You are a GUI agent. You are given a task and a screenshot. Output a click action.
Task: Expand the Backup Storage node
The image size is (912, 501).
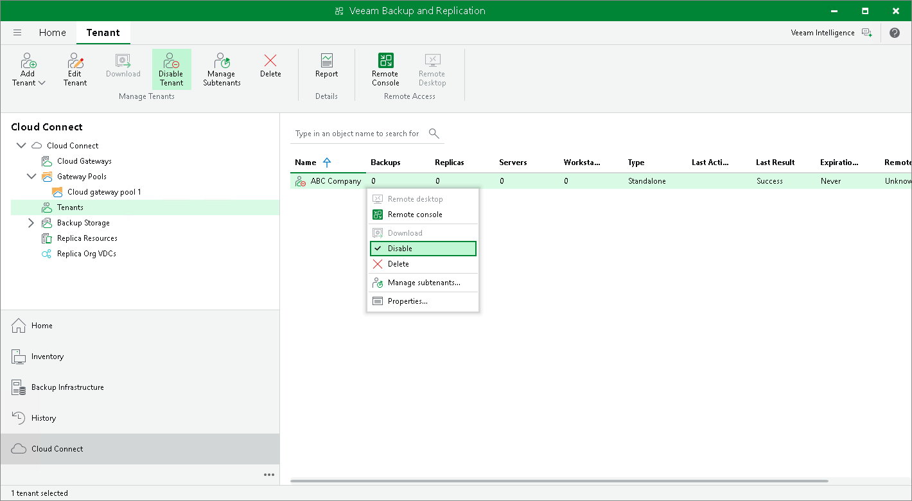coord(31,223)
